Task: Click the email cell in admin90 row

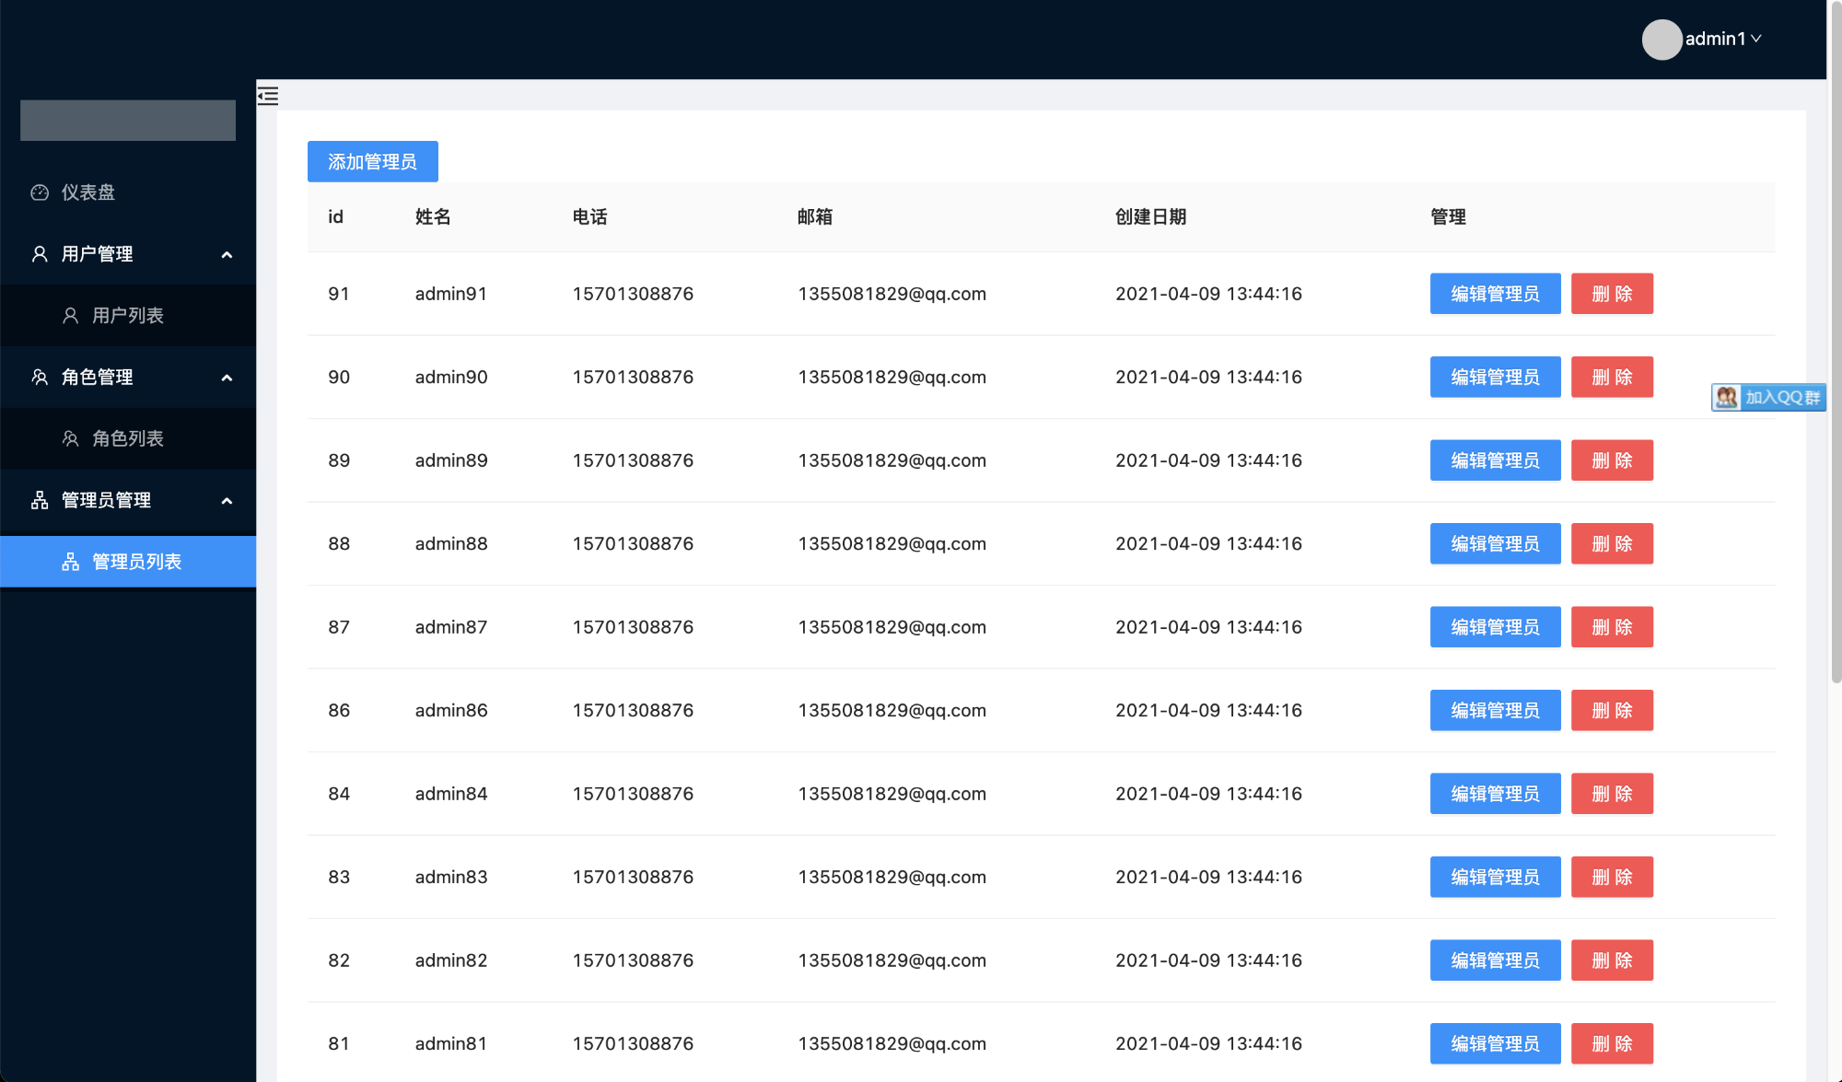Action: pos(892,377)
